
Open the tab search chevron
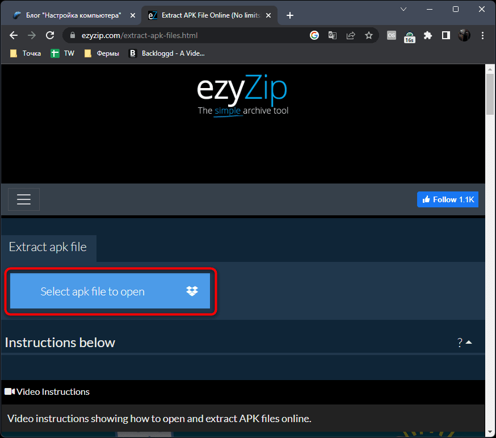[x=403, y=9]
